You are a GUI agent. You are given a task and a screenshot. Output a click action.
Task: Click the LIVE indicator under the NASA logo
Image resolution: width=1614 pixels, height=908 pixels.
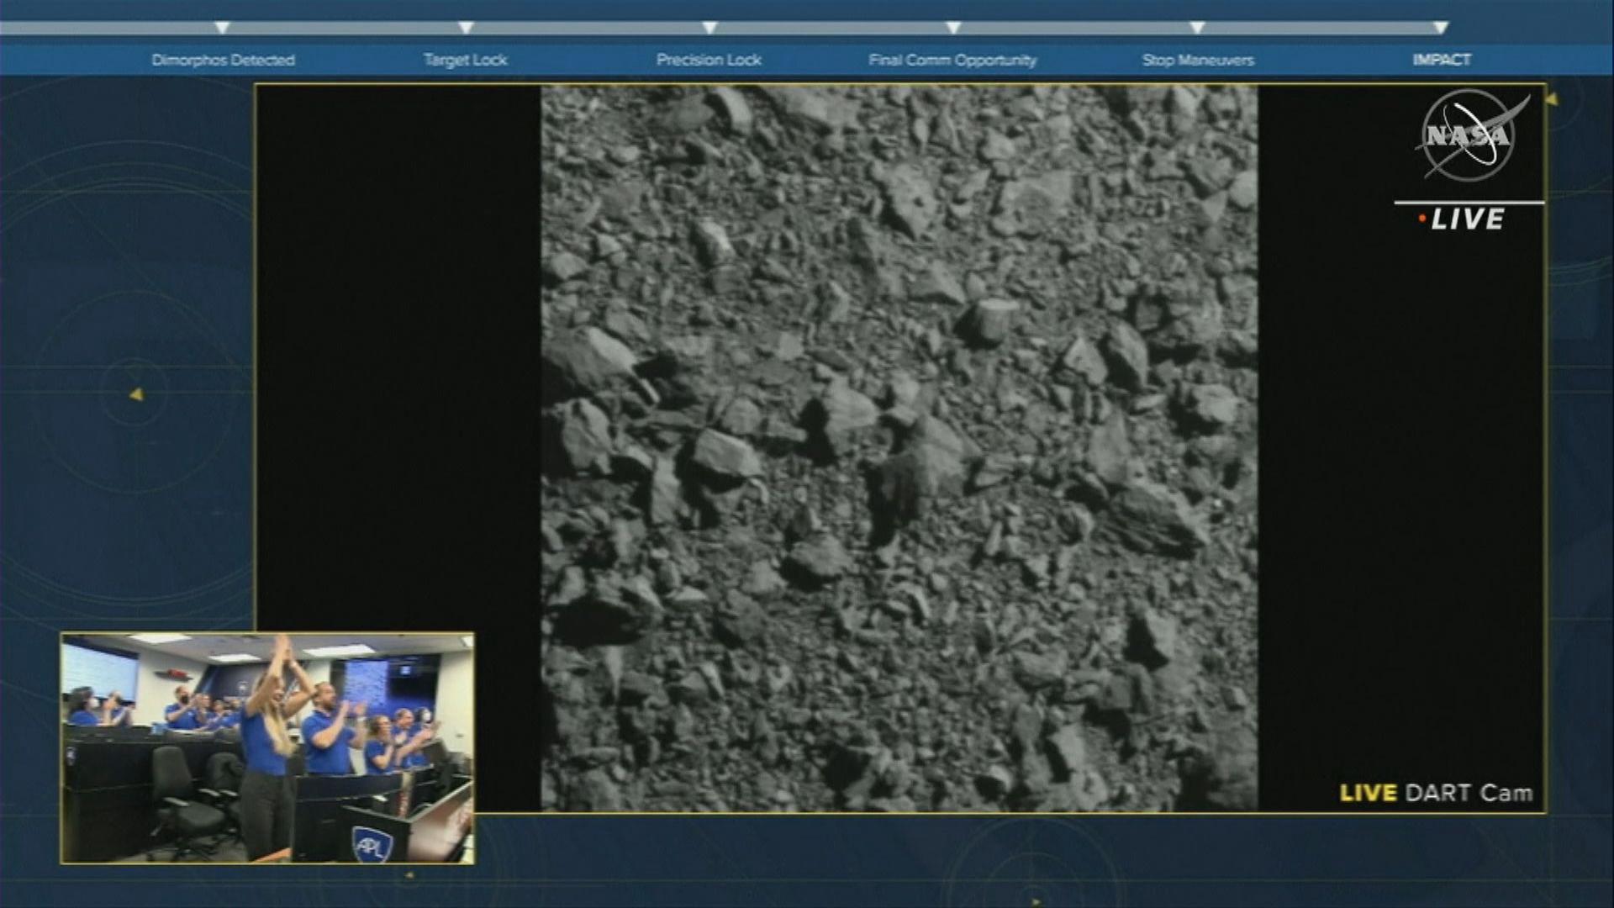point(1463,219)
